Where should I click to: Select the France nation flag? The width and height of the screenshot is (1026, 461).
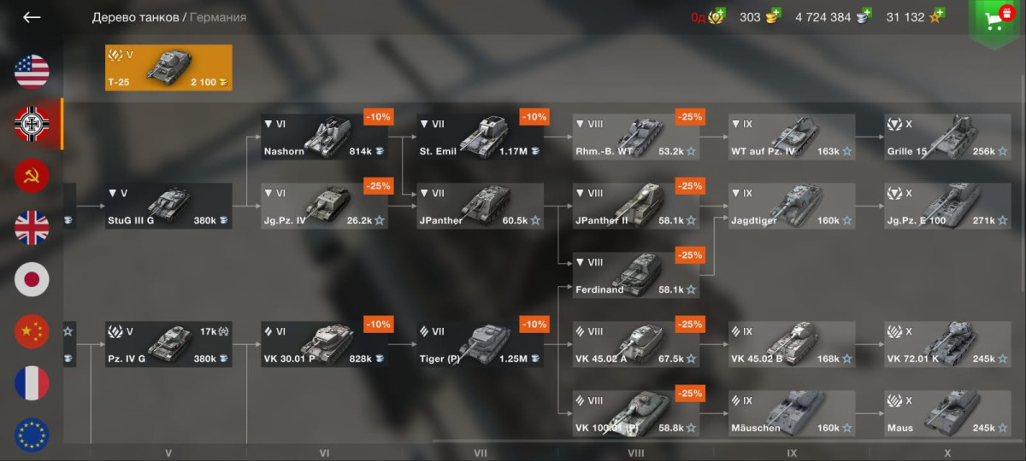point(32,383)
